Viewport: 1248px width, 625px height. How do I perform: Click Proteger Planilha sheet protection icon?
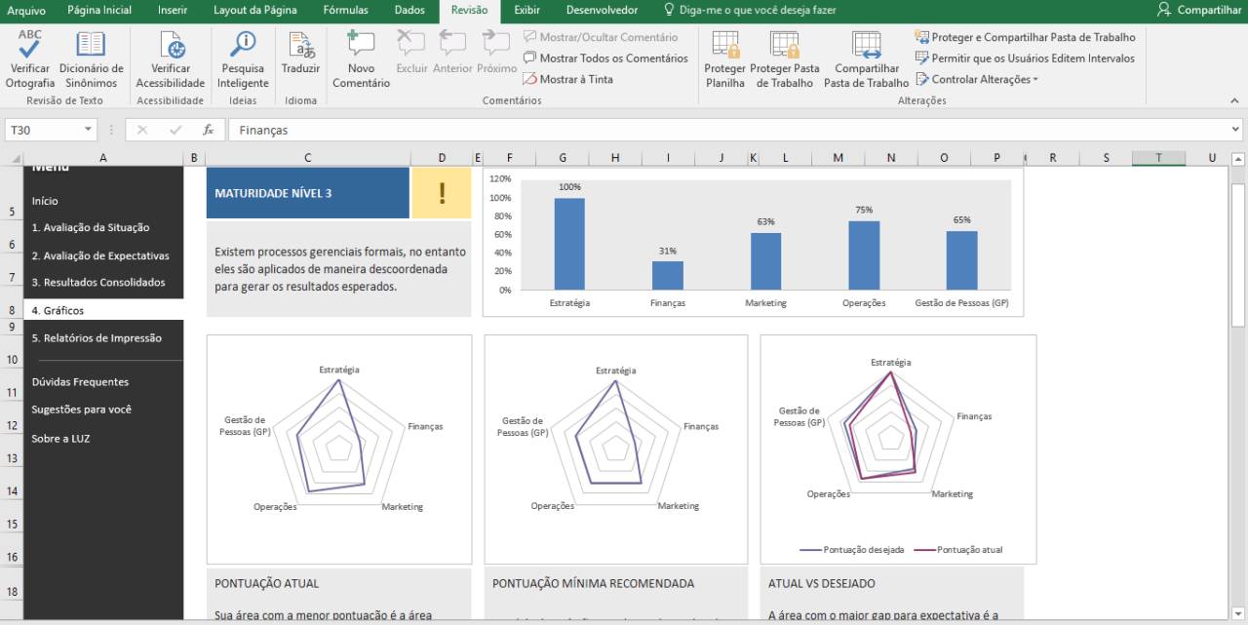(724, 45)
